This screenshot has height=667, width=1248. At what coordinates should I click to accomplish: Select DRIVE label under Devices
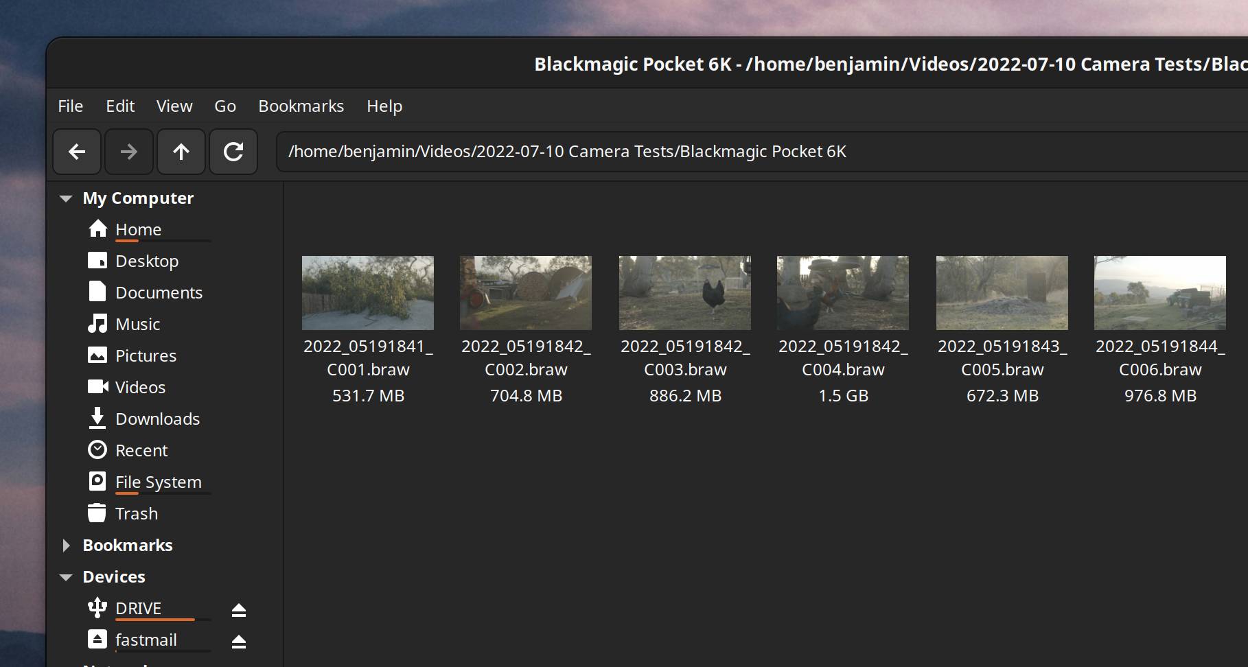click(x=139, y=608)
